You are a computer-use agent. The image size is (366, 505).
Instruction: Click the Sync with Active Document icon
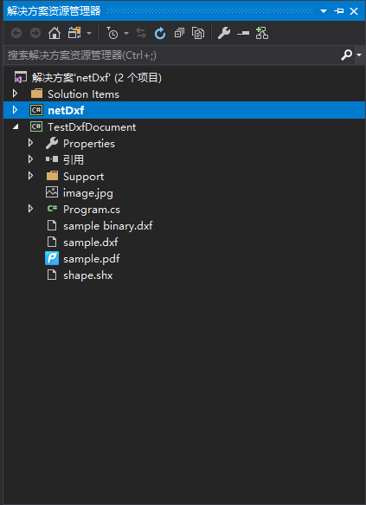click(141, 33)
